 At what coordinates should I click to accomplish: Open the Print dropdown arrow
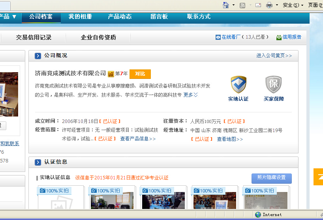click(277, 5)
